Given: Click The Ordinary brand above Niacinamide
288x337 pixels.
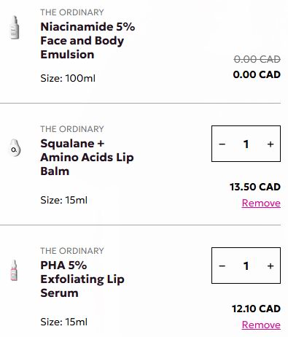Looking at the screenshot, I should 72,12.
